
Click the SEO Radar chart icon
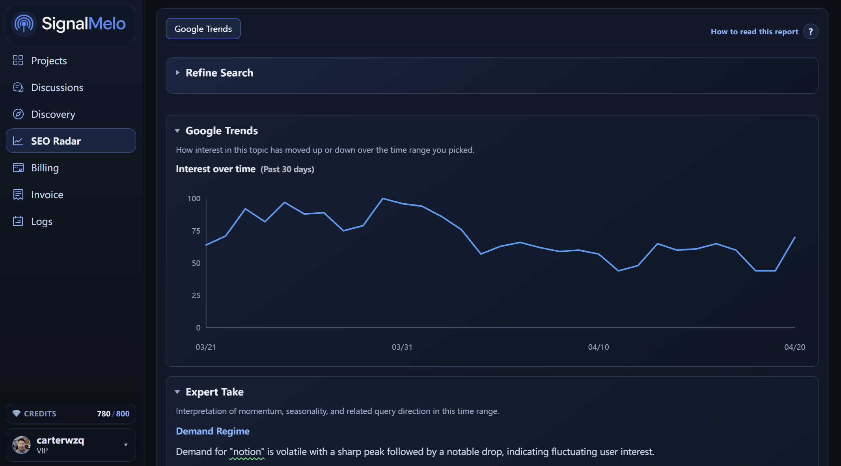pos(18,141)
